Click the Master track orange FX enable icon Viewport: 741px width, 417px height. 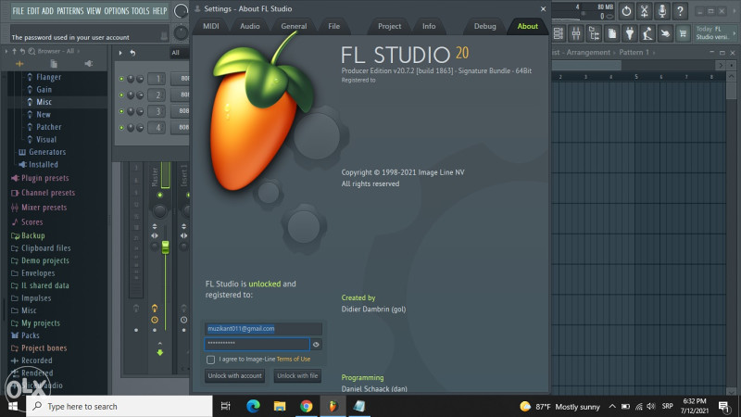click(x=155, y=309)
